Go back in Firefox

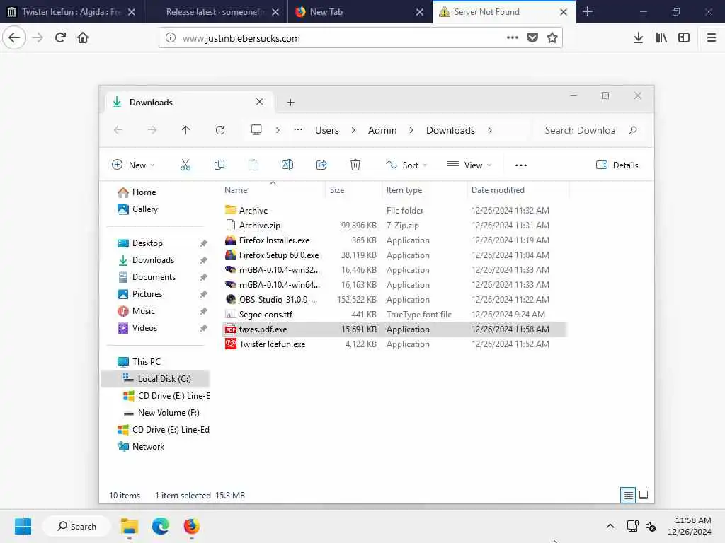[14, 37]
